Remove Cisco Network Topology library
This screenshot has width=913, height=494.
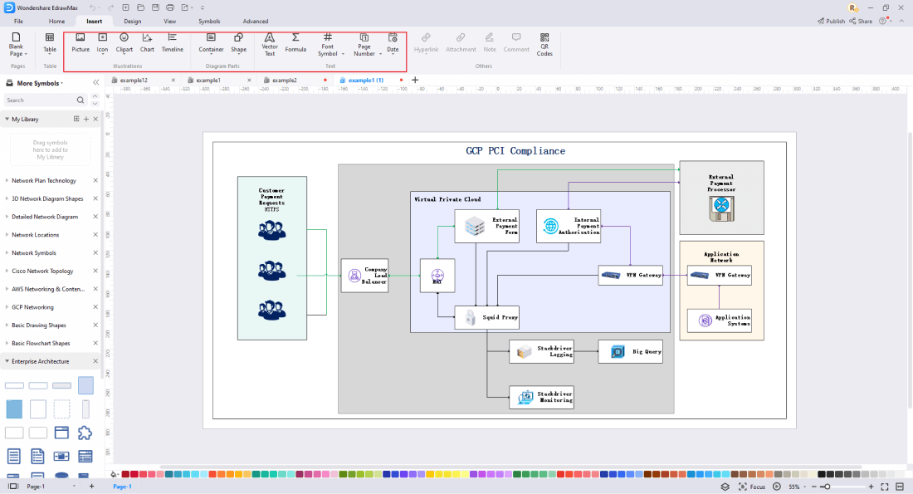coord(95,271)
